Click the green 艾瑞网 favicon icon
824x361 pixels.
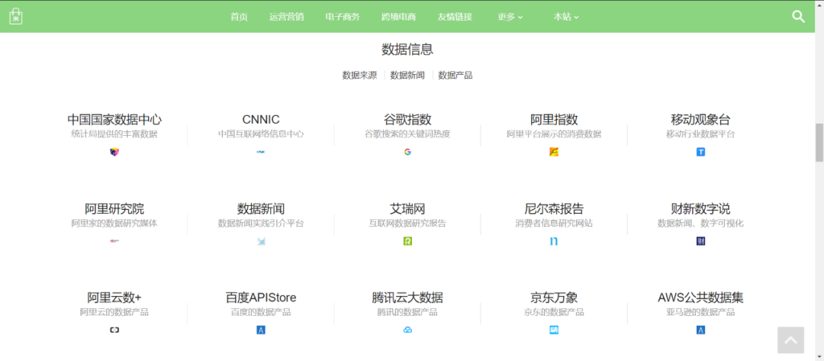(x=407, y=241)
